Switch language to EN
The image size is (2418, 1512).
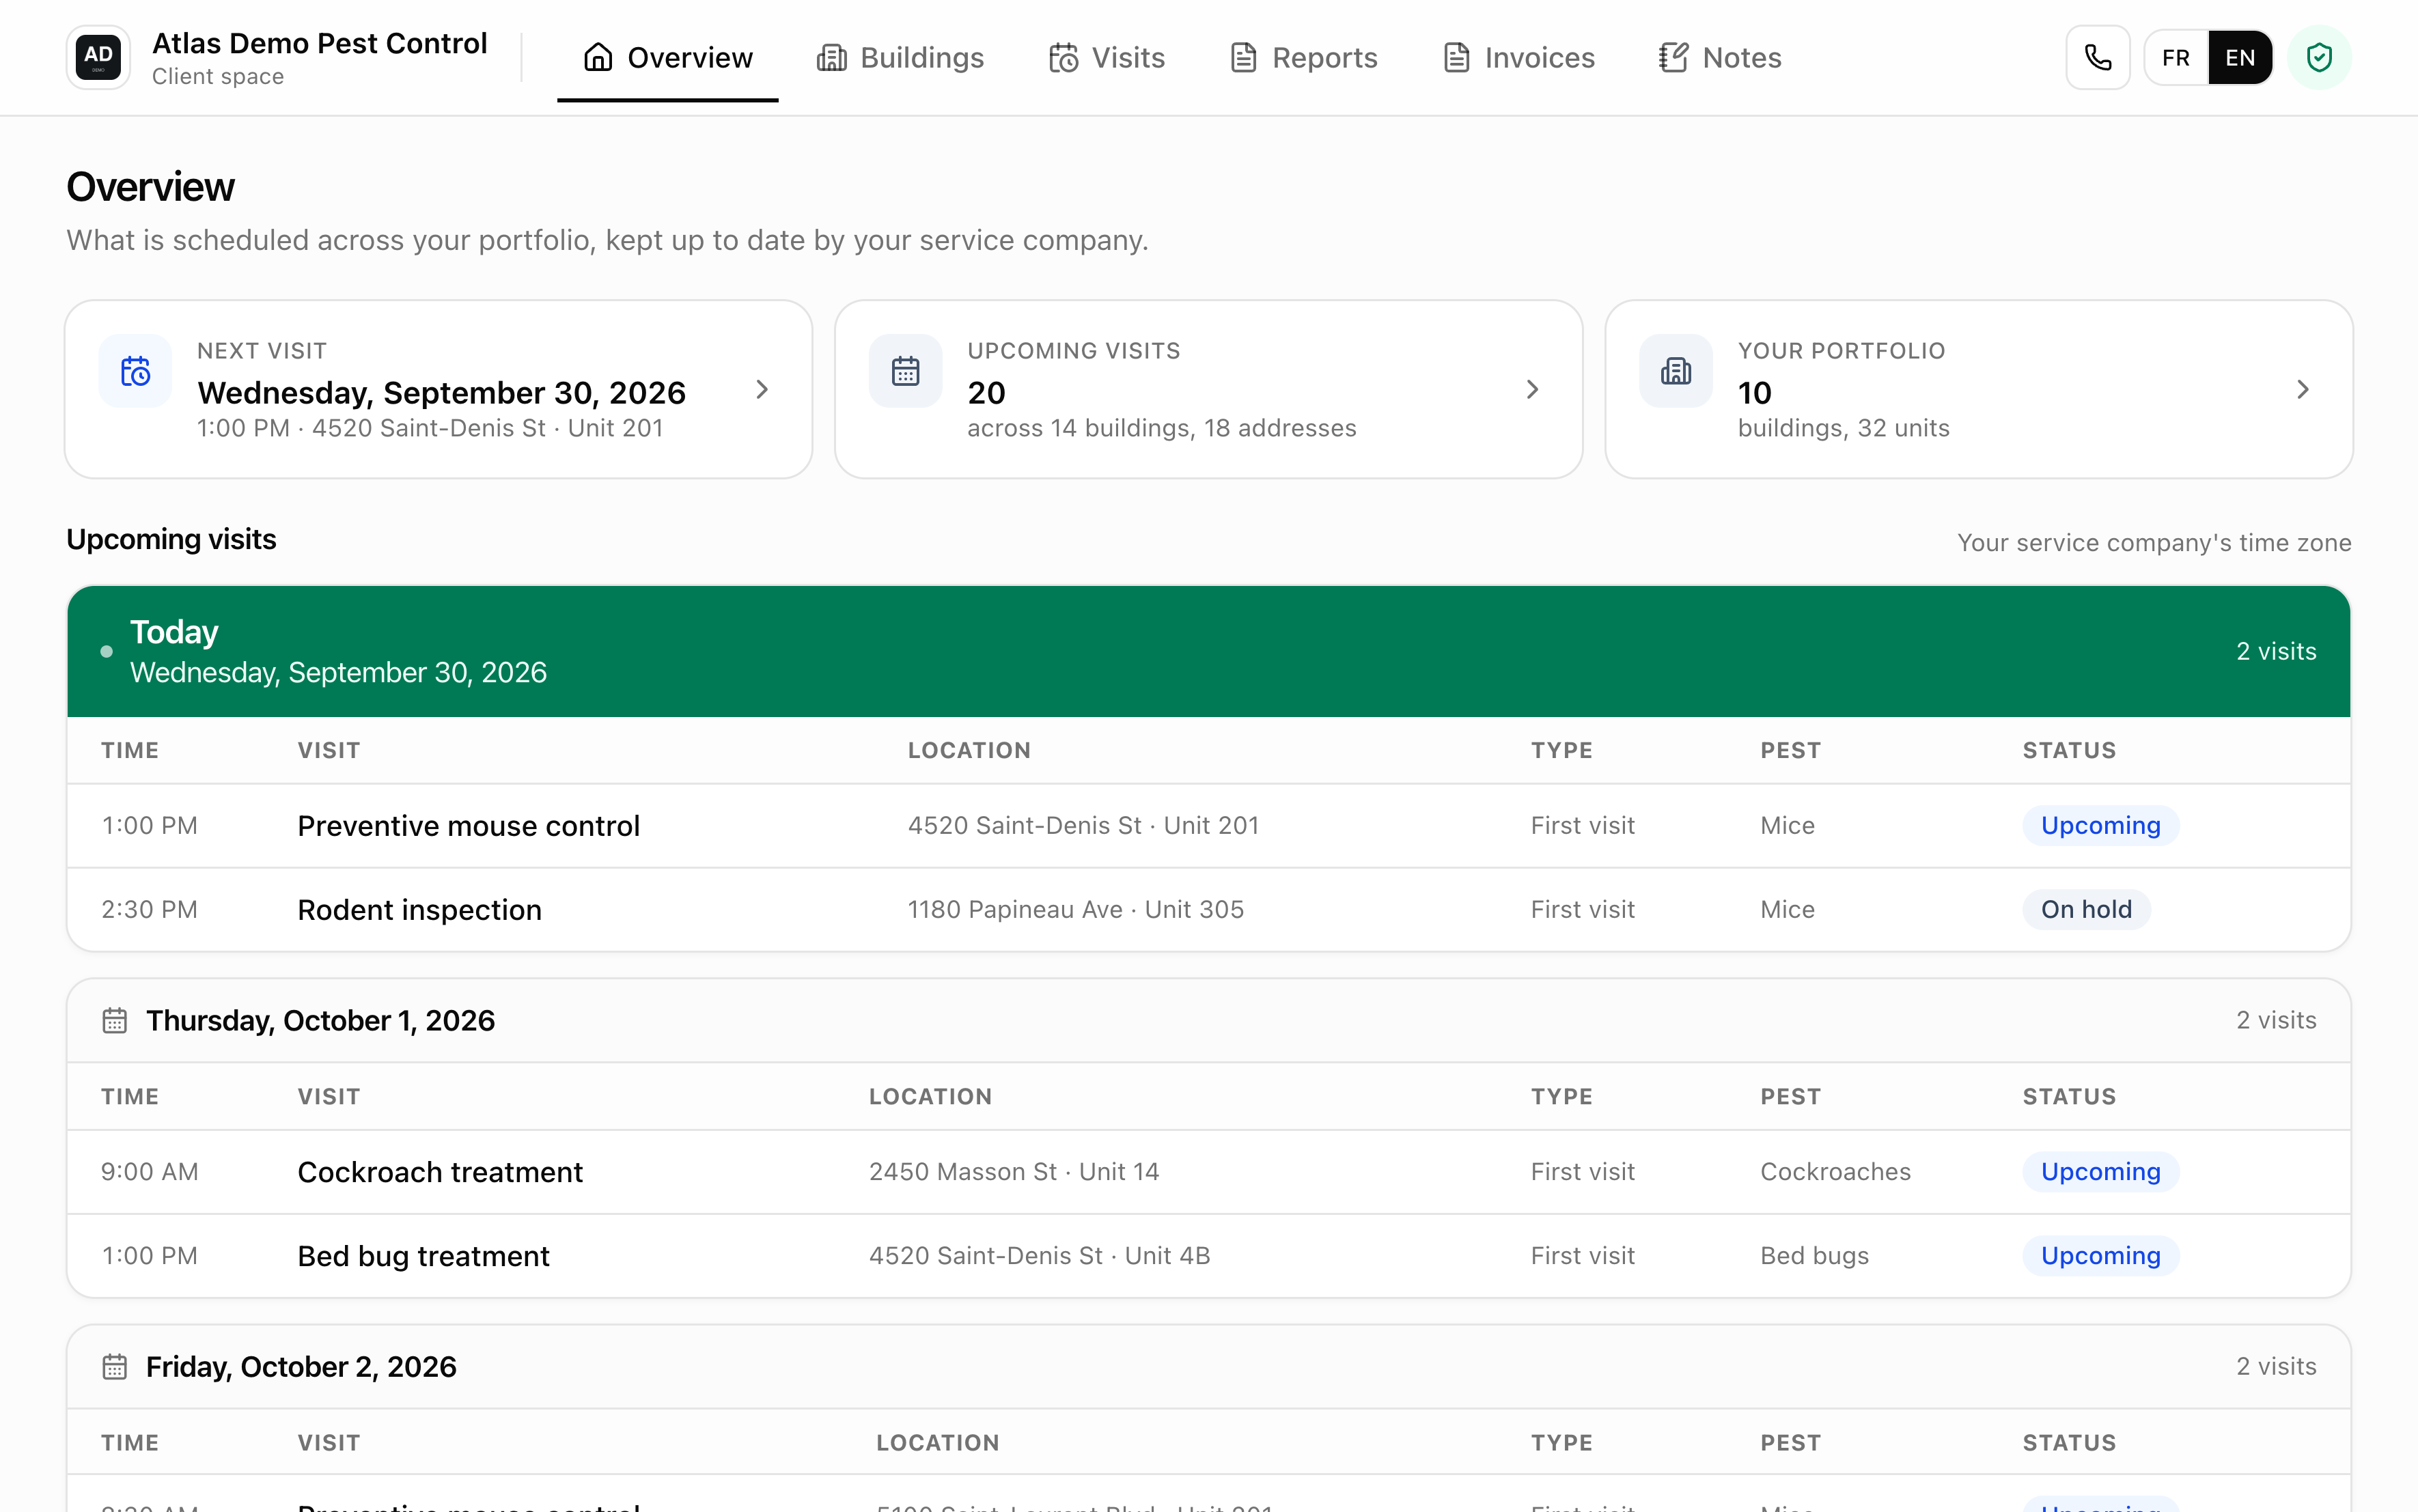[2240, 57]
